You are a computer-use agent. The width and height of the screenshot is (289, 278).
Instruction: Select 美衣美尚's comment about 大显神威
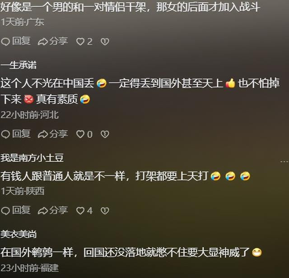131,252
